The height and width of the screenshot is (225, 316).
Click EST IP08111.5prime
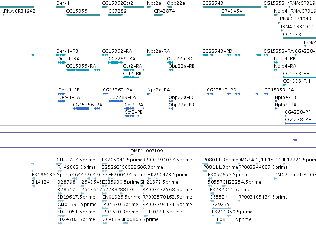pyautogui.click(x=218, y=223)
